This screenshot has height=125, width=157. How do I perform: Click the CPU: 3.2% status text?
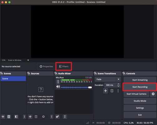point(129,123)
